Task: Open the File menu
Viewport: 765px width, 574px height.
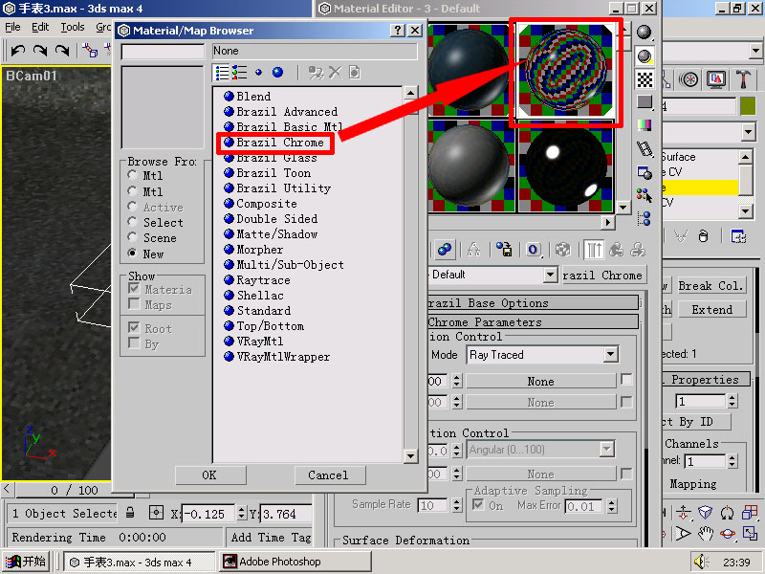Action: pyautogui.click(x=12, y=28)
